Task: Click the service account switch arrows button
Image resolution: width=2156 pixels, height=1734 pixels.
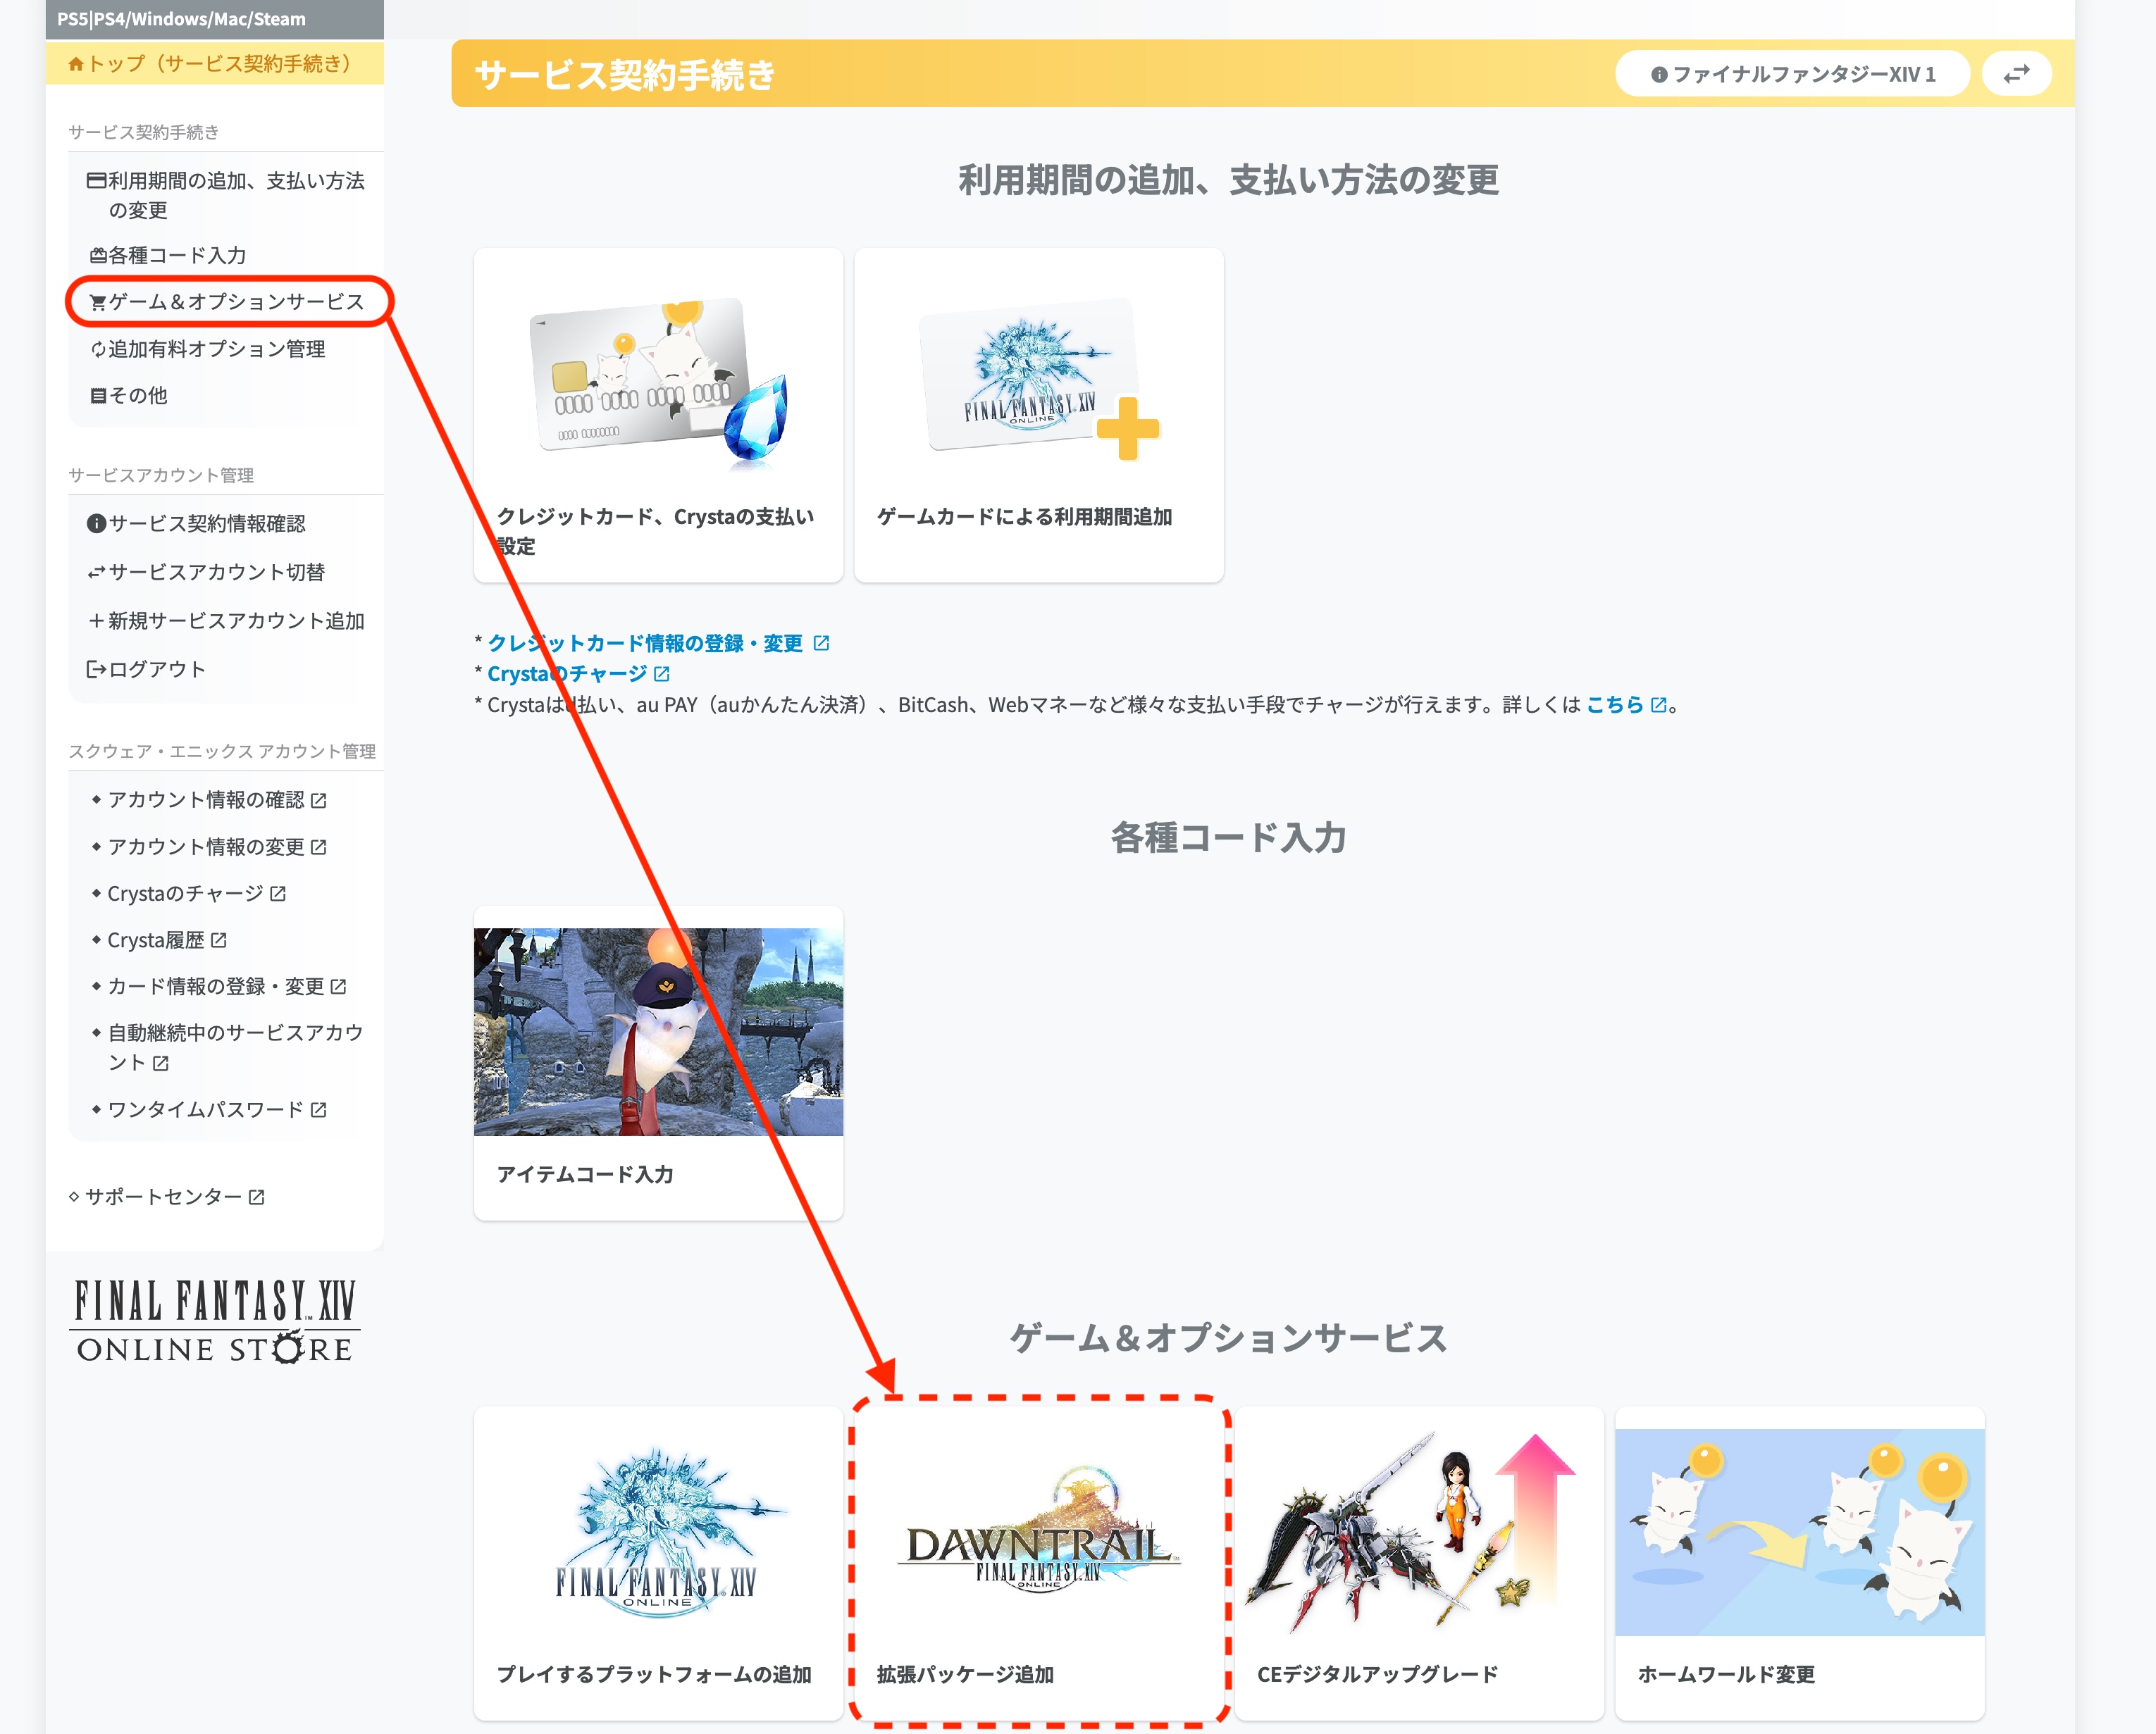Action: coord(2016,74)
